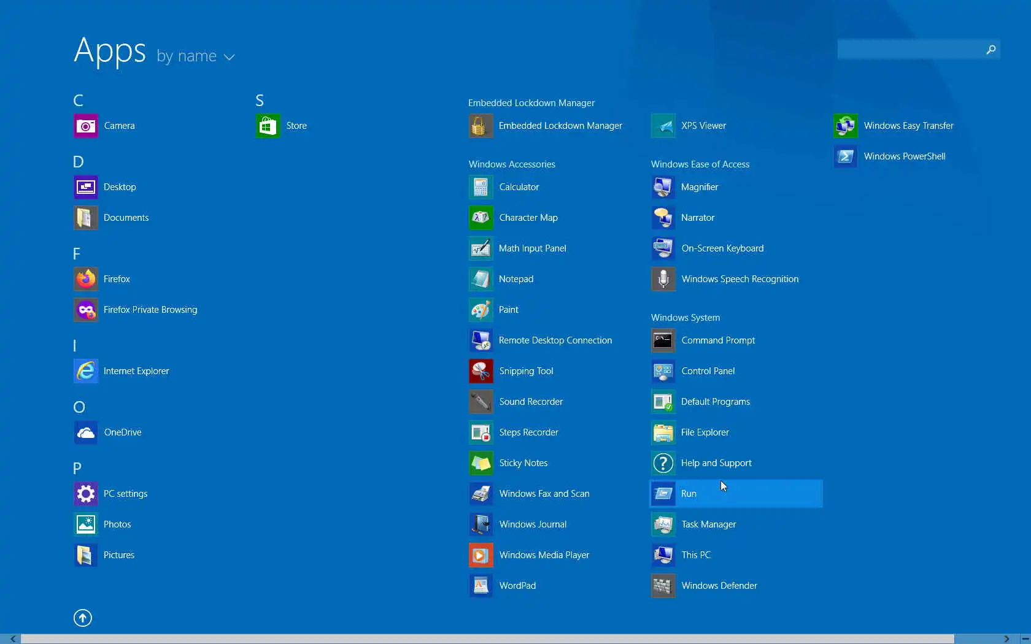
Task: Open the Control Panel icon
Action: click(663, 371)
